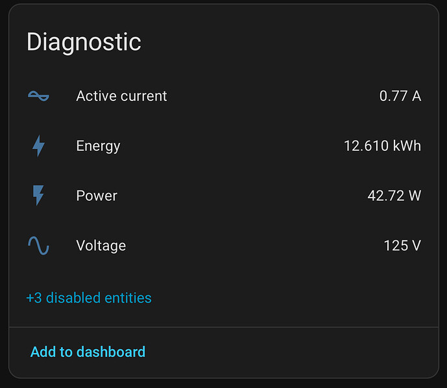Screen dimensions: 447x388
Task: Click the divider line above Add to dashboard
Action: 223,327
